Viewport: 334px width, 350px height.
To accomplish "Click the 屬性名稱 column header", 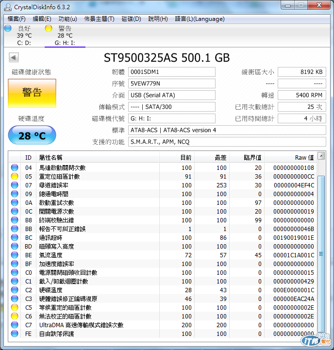I will 98,158.
